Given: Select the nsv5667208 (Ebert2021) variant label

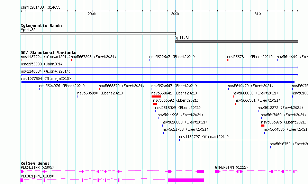Looking at the screenshot, I should (x=93, y=57).
